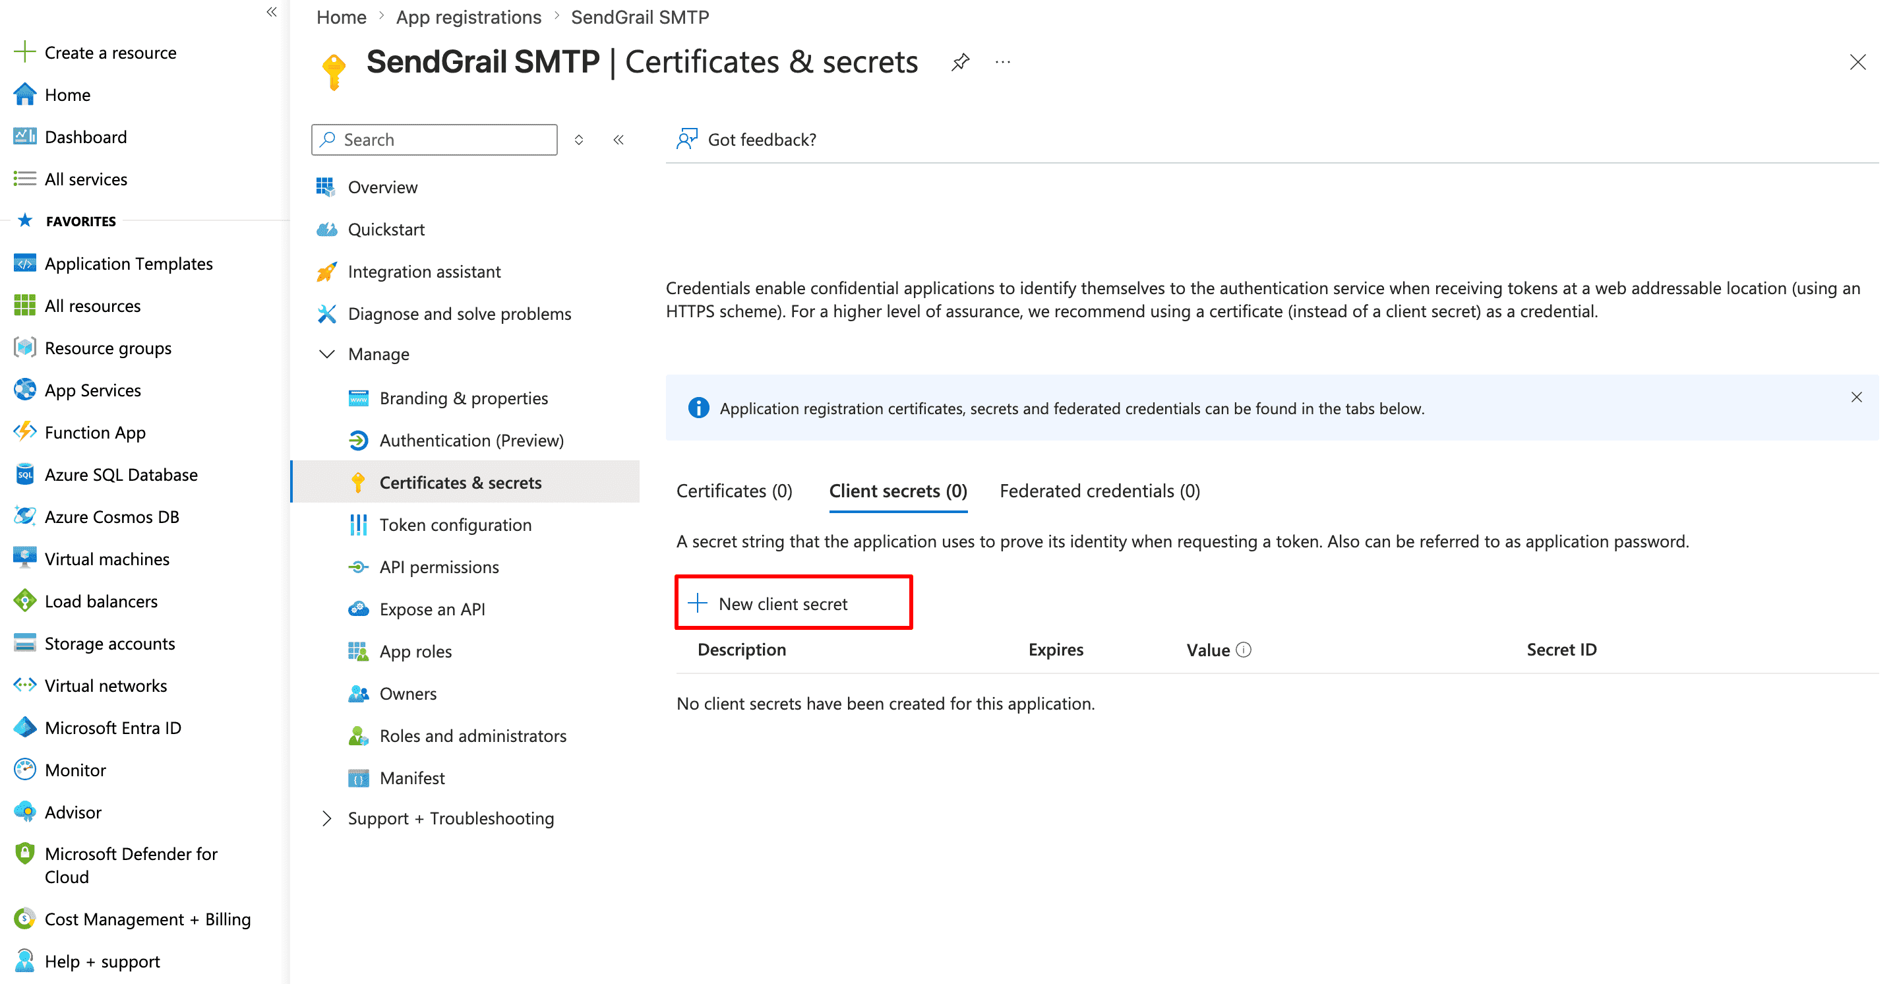Close the Certificates & secrets blade
Screen dimensions: 1899x984
[1857, 62]
